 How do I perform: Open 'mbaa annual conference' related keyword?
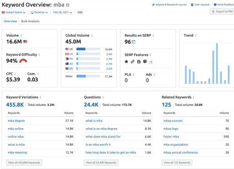pos(181,153)
